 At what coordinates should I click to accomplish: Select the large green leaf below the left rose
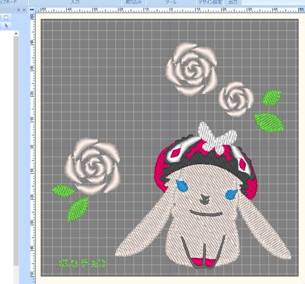78,209
